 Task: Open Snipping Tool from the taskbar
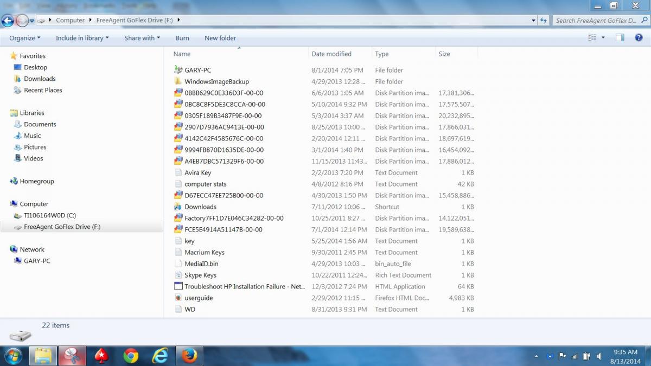72,356
